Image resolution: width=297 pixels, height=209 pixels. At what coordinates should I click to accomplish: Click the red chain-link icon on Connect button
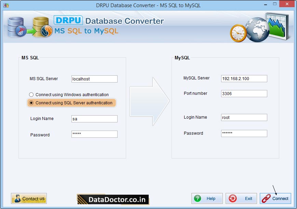[x=266, y=198]
